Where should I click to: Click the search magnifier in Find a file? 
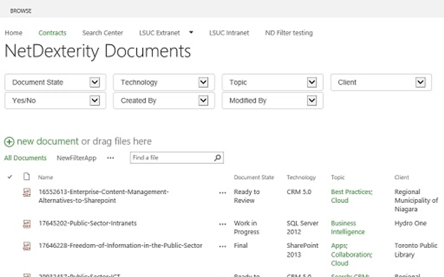point(218,158)
